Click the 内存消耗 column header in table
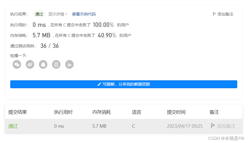The image size is (248, 143). tap(102, 112)
